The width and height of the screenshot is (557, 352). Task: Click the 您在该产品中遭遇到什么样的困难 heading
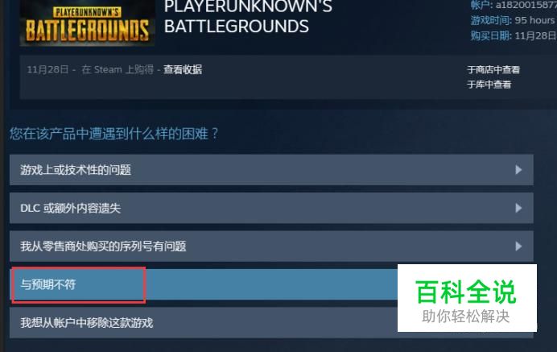click(114, 134)
